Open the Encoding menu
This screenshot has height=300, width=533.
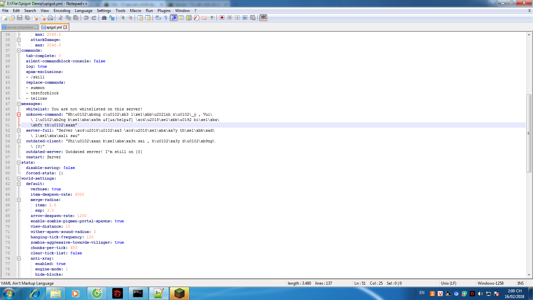tap(62, 11)
